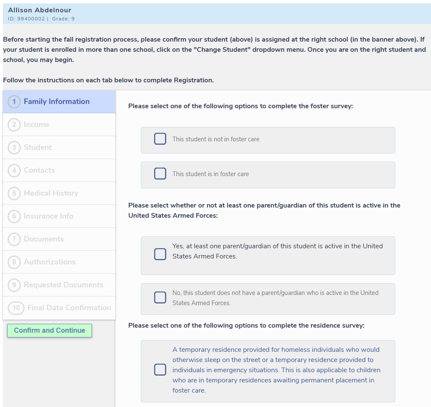Click the step 5 circle icon
The image size is (431, 407).
(x=14, y=194)
